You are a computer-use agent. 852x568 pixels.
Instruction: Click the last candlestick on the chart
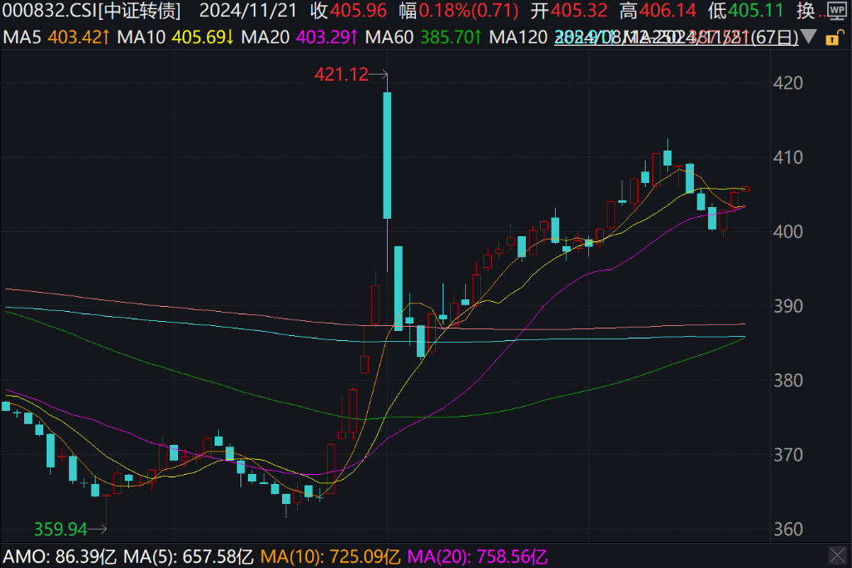(x=745, y=188)
